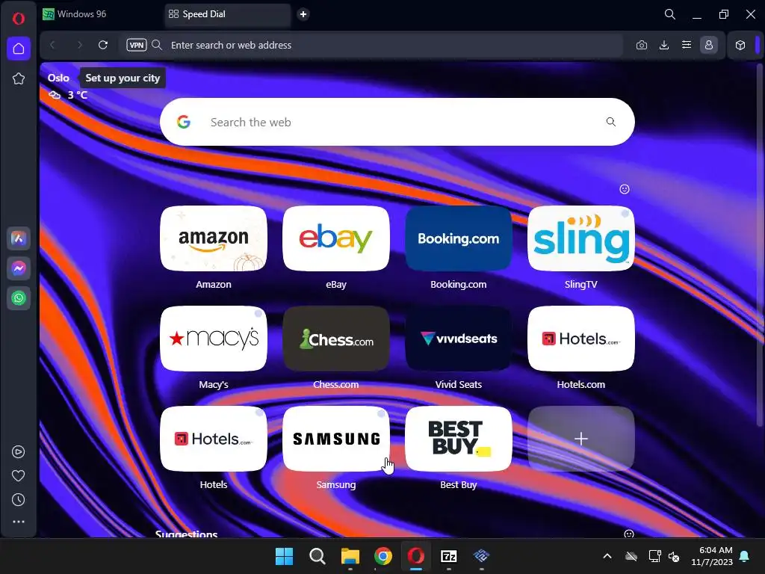Open the Amazon speed dial tile
Viewport: 765px width, 574px height.
coord(214,238)
